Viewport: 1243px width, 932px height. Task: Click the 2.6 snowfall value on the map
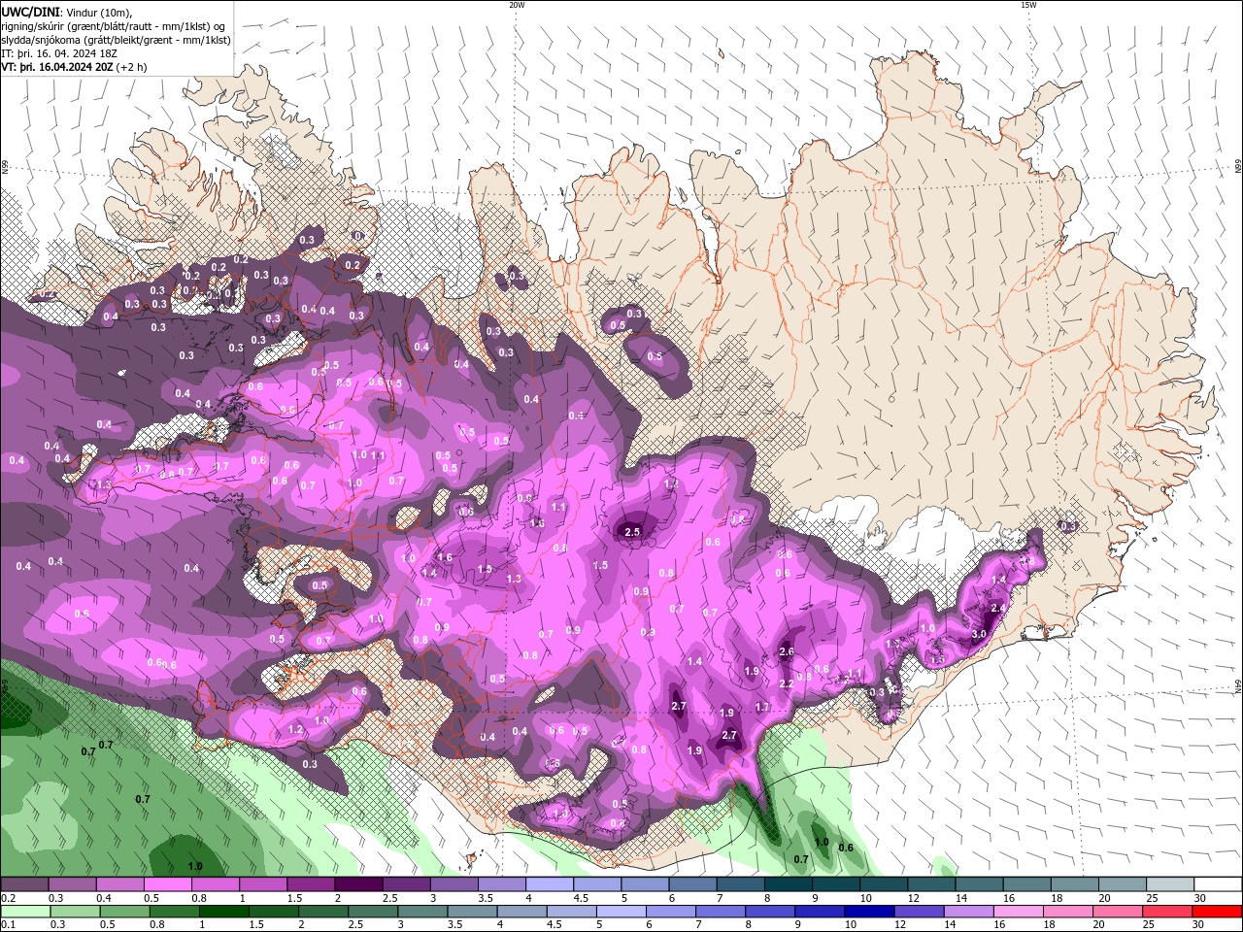787,651
